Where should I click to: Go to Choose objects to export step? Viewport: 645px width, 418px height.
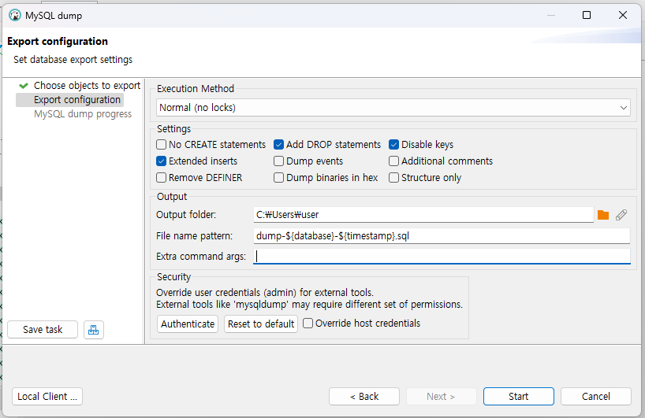click(87, 85)
